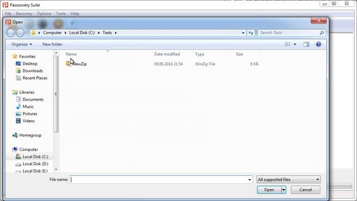Close the Open dialog with red X
This screenshot has width=357, height=201.
click(319, 21)
